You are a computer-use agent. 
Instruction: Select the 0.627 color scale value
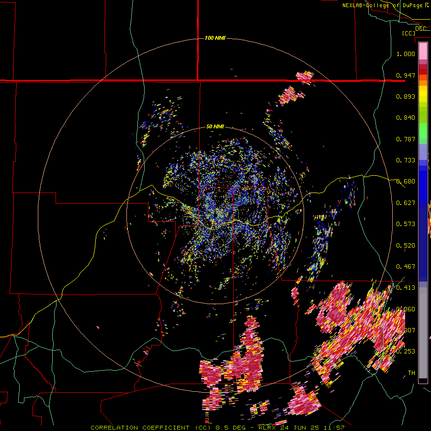click(x=406, y=203)
